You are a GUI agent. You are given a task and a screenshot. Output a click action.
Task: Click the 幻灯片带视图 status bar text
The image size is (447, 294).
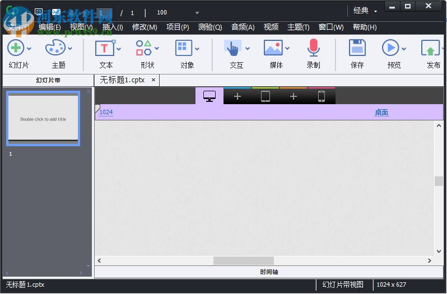click(343, 284)
